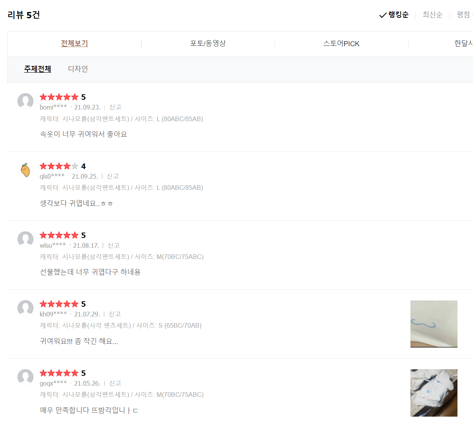Select the 주제전체 topic filter
Image resolution: width=473 pixels, height=424 pixels.
click(38, 69)
